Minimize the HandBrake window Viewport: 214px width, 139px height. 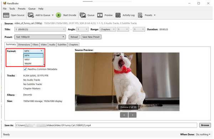189,3
